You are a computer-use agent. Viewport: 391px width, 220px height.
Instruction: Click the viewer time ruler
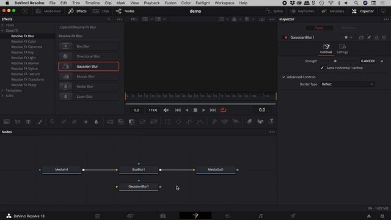pos(201,96)
